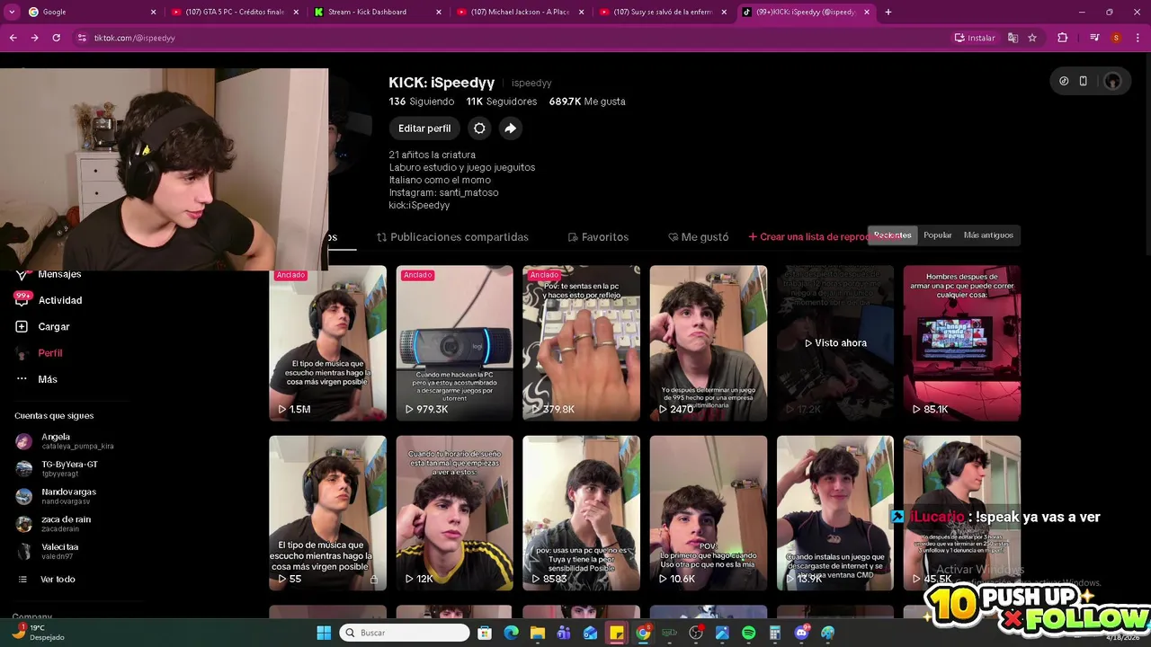Open the media control playlist icon
Screen dimensions: 1151x647
[x=1094, y=38]
